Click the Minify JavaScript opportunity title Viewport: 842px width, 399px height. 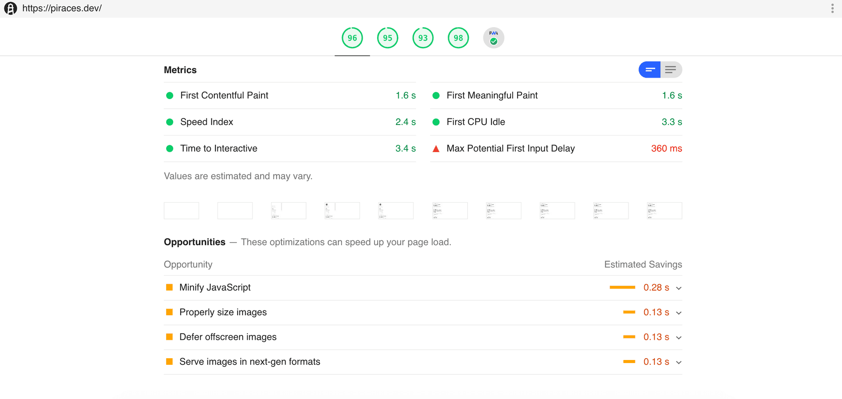[x=214, y=287]
